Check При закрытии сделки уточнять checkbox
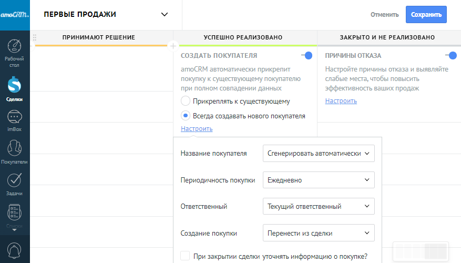The image size is (461, 263). (185, 256)
